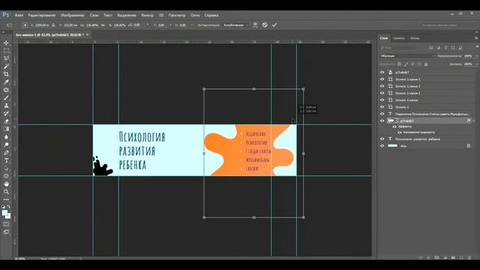Select the Crop tool
Image resolution: width=480 pixels, height=270 pixels.
[6, 74]
